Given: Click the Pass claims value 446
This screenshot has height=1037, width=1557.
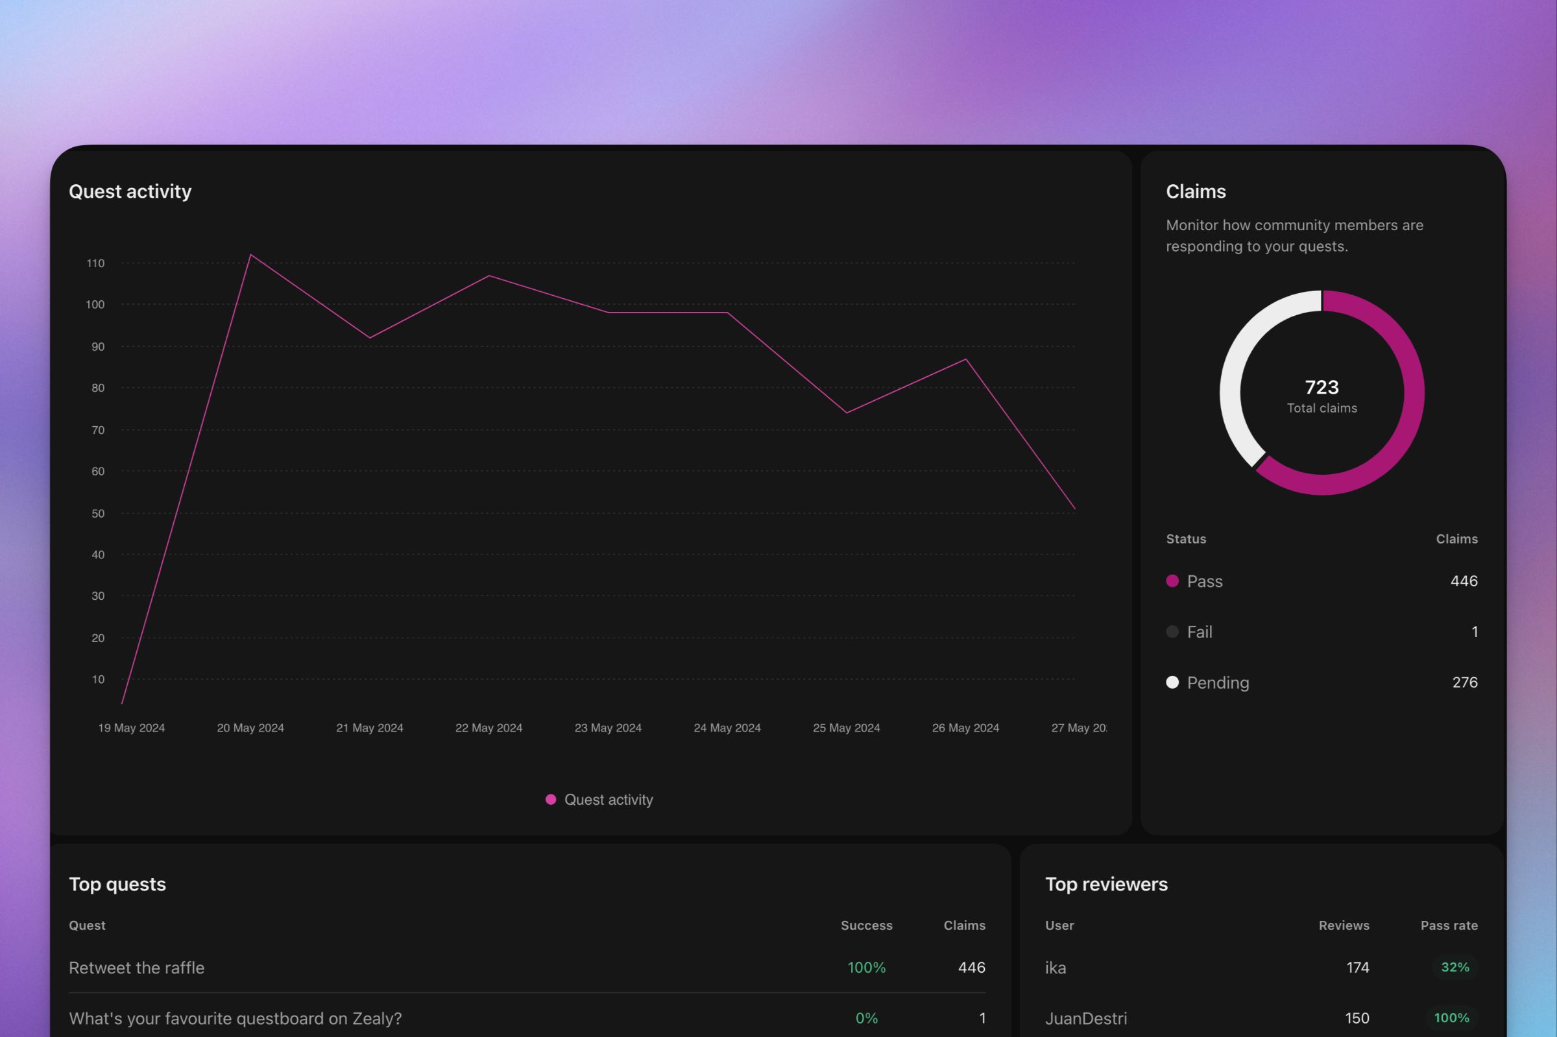Looking at the screenshot, I should point(1464,580).
